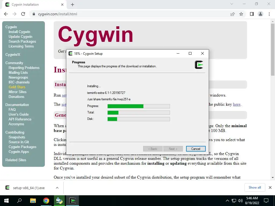
Task: Open Related Sites link
Action: (16, 160)
